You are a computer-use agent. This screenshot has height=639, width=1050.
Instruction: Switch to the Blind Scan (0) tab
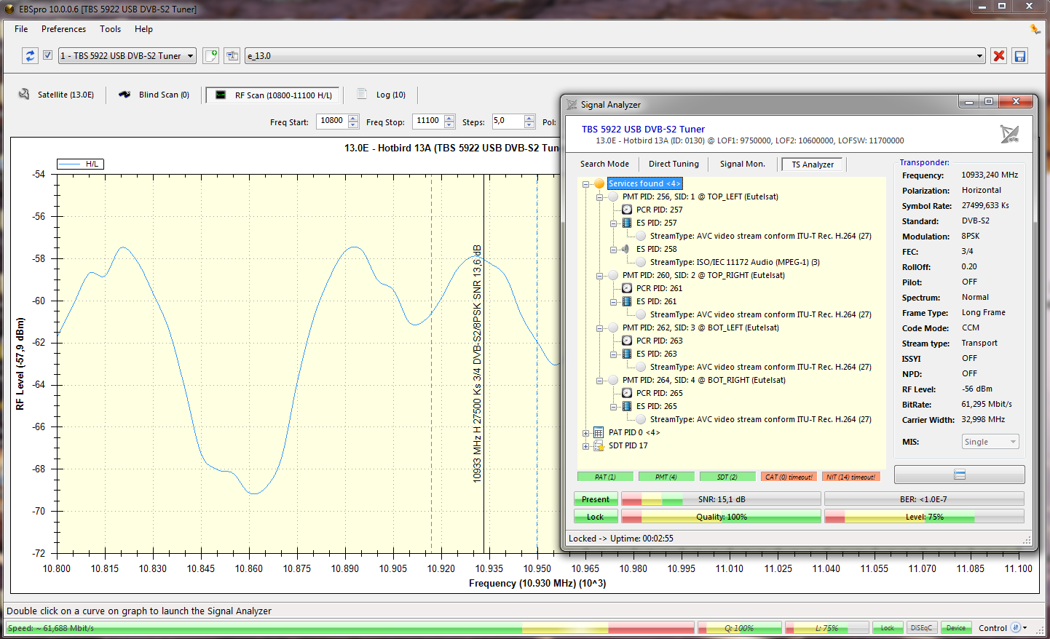tap(154, 95)
